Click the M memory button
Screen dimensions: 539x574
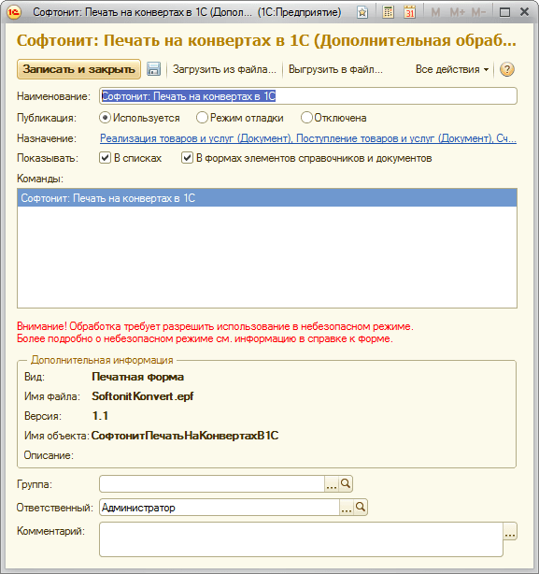point(435,12)
